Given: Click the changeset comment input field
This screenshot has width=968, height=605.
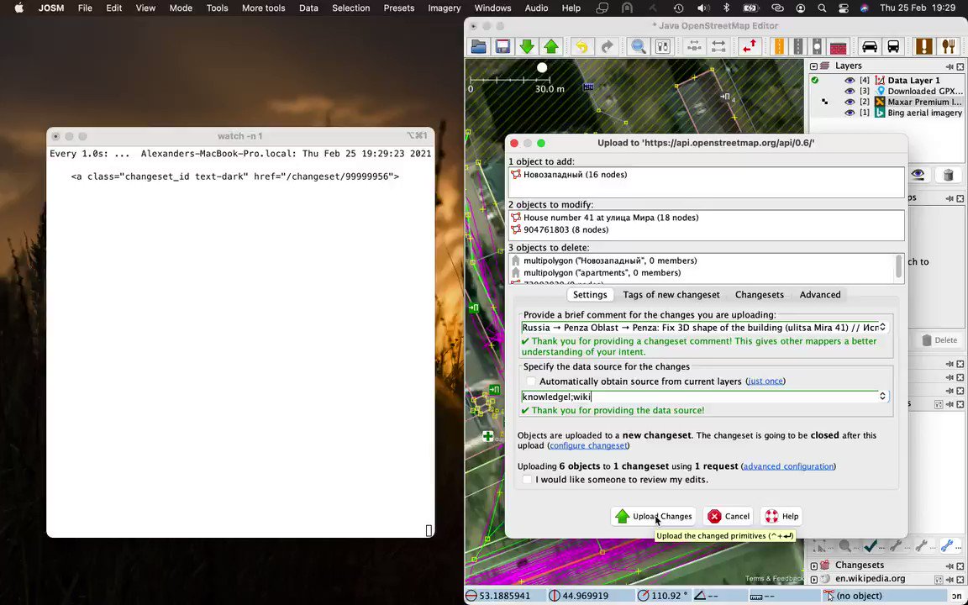Looking at the screenshot, I should pyautogui.click(x=699, y=327).
